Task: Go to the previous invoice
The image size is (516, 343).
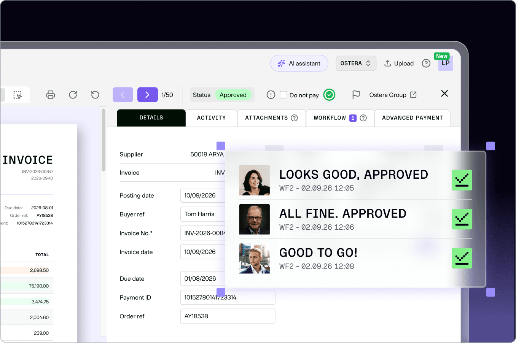Action: coord(123,95)
